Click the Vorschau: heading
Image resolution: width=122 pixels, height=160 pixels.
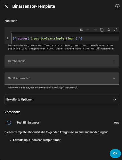tap(12, 112)
